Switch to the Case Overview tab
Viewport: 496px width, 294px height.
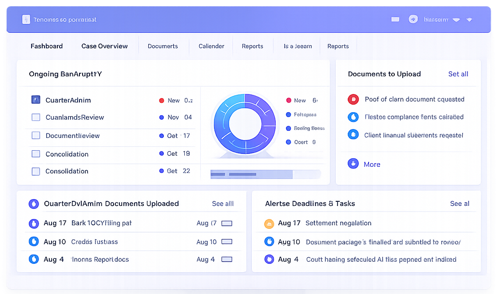point(104,46)
